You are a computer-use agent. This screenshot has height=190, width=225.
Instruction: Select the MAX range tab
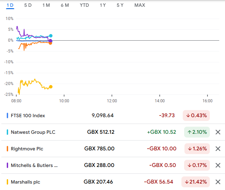140,5
